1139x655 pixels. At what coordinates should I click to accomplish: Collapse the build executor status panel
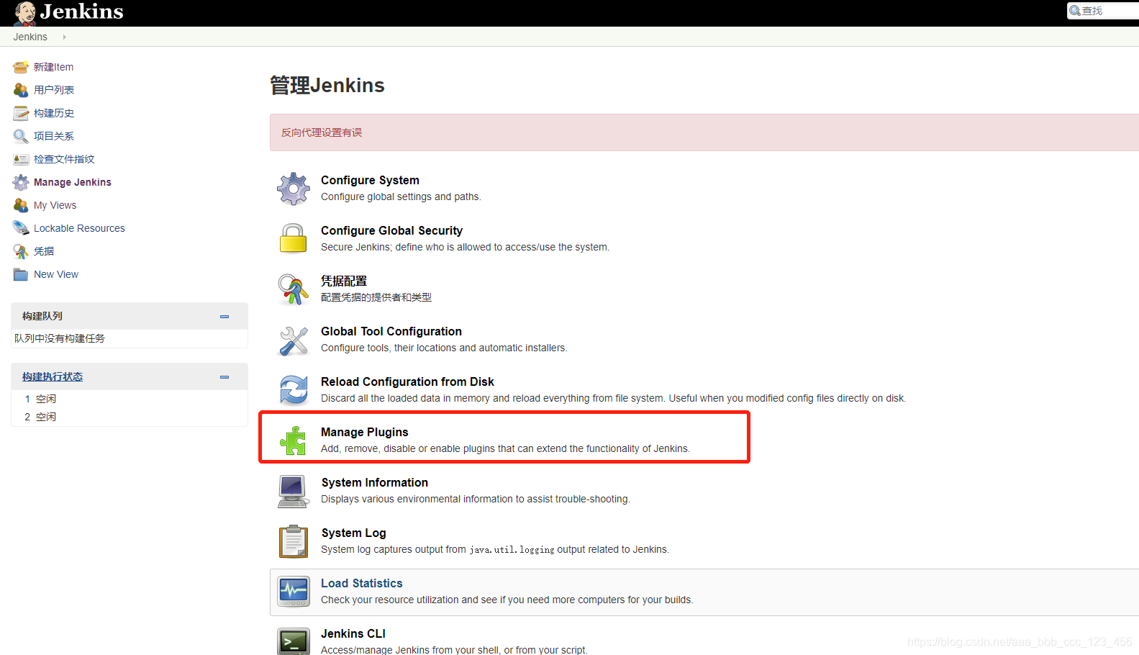[x=224, y=377]
